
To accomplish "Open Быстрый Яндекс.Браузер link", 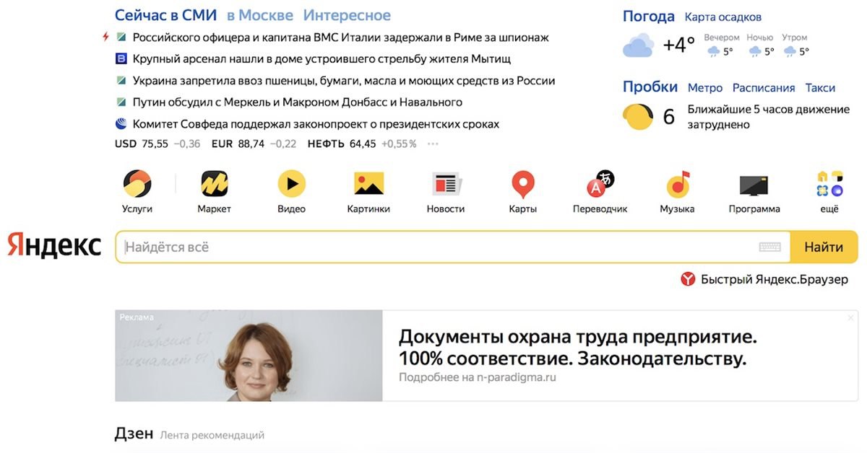I will click(775, 279).
